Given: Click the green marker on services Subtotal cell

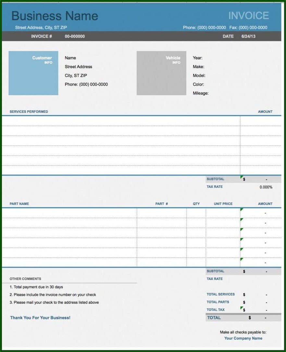Looking at the screenshot, I should (x=242, y=177).
